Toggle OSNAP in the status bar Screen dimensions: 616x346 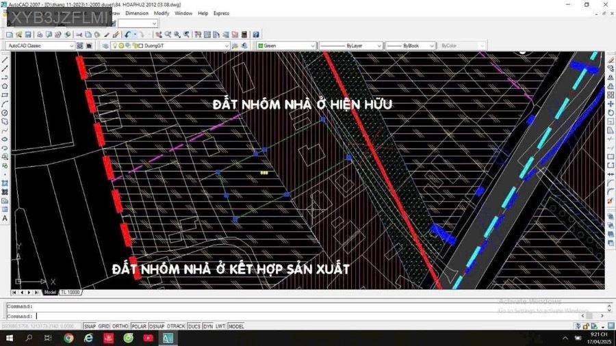157,326
